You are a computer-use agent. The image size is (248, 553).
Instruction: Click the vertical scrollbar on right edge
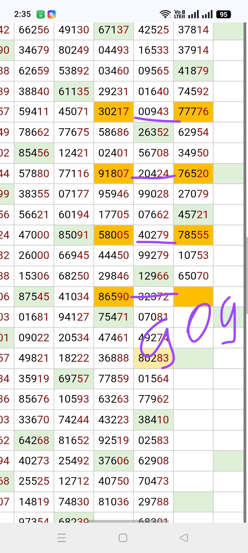(246, 276)
